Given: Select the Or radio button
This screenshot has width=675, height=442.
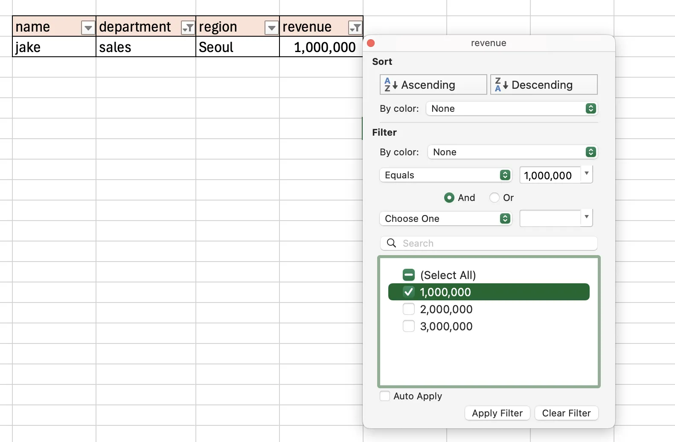Looking at the screenshot, I should click(x=494, y=198).
